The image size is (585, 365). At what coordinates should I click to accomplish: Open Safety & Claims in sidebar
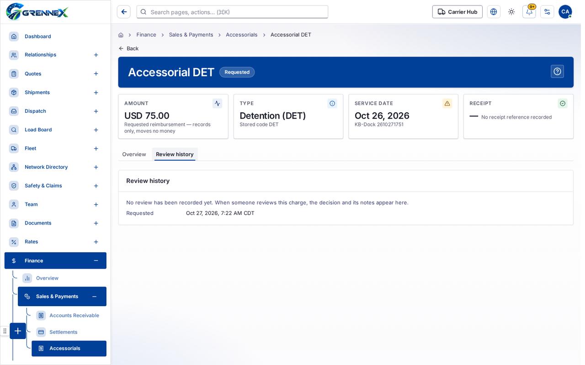tap(55, 186)
